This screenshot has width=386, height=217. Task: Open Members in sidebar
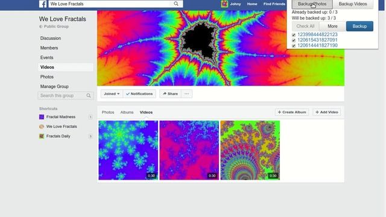click(x=49, y=48)
